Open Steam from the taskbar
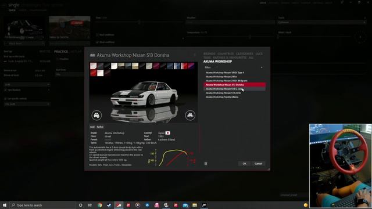 [109, 205]
